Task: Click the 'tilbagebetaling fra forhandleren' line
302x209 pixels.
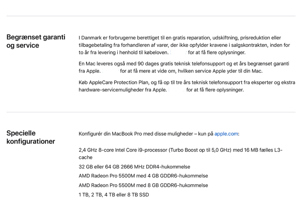Action: tap(184, 45)
